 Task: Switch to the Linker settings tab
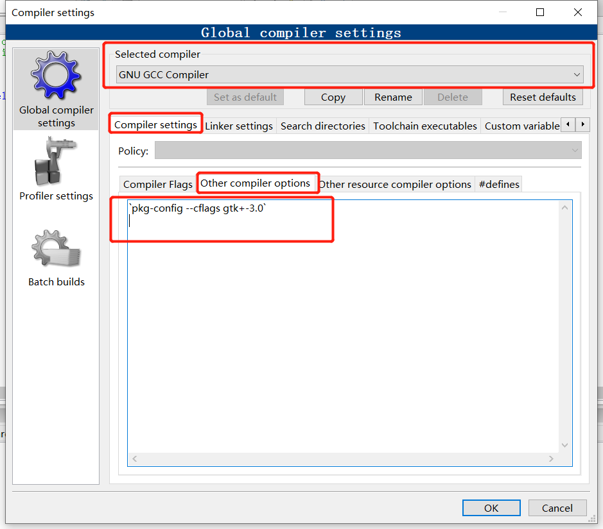coord(239,126)
